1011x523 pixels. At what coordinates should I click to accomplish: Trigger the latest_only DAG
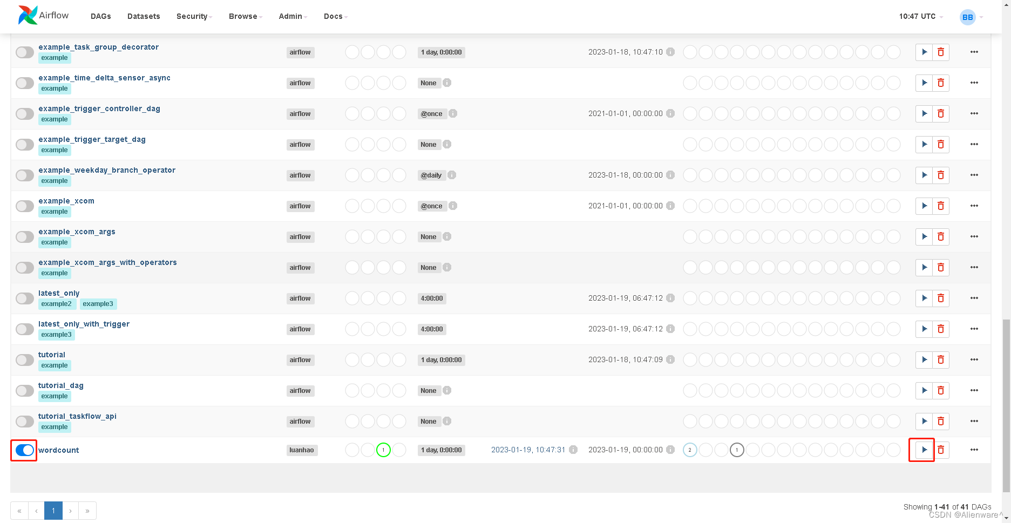tap(924, 298)
